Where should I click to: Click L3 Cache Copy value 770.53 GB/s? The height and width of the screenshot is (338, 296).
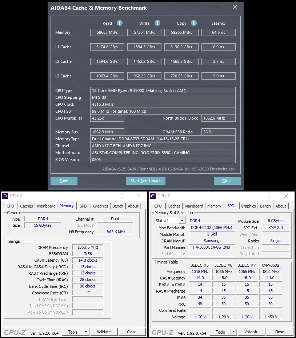click(181, 76)
